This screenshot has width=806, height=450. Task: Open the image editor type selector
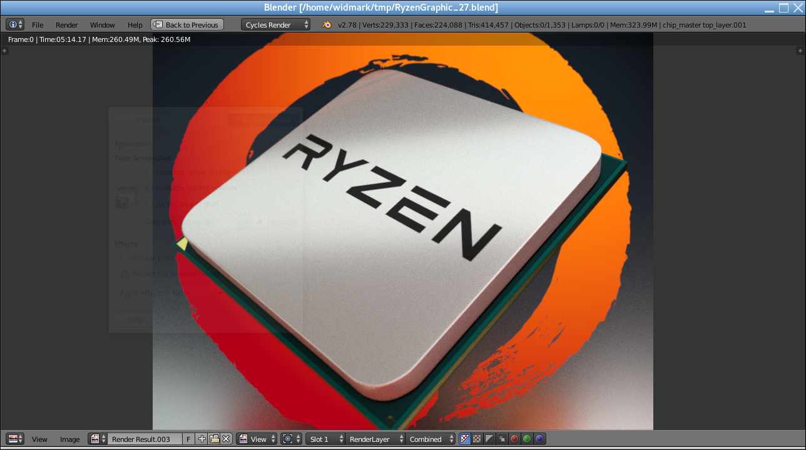[15, 439]
